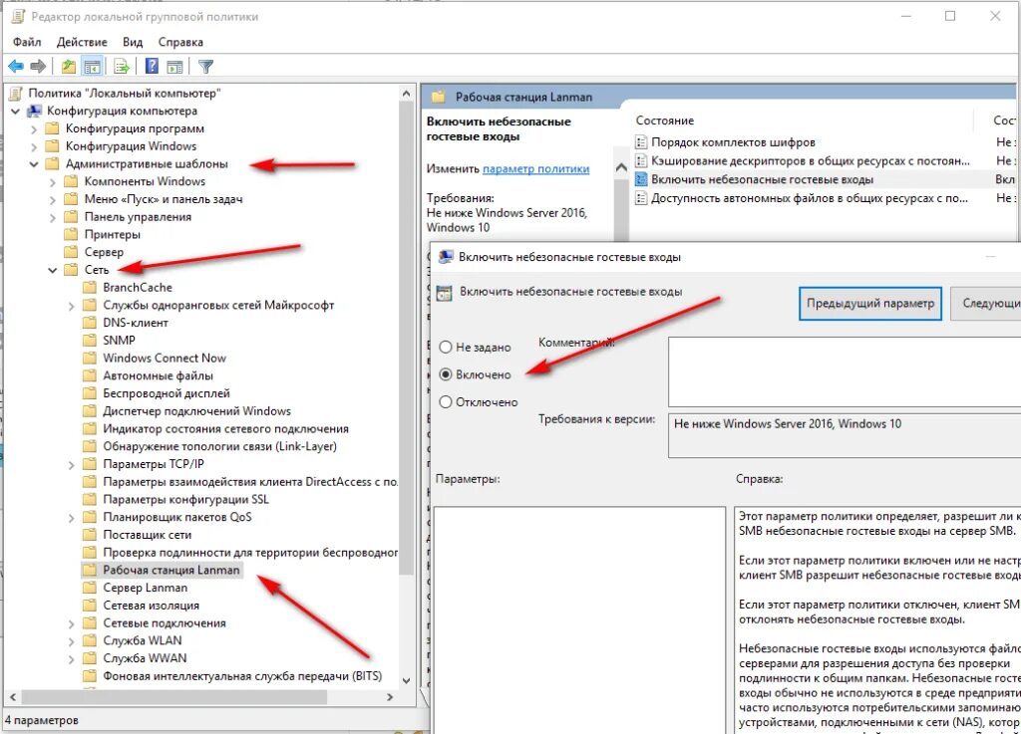Click the description pane scroll-up arrow

tap(622, 167)
